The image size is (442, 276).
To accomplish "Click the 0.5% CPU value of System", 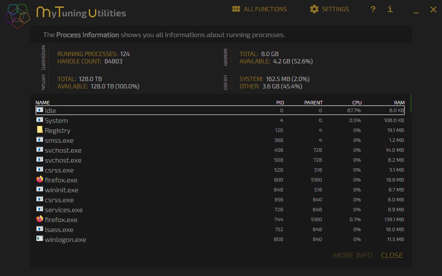I will (355, 120).
